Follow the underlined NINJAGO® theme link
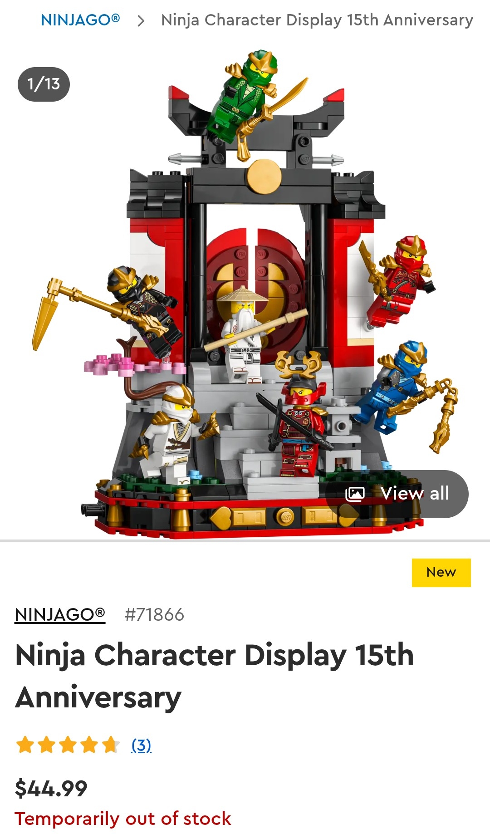 point(60,615)
